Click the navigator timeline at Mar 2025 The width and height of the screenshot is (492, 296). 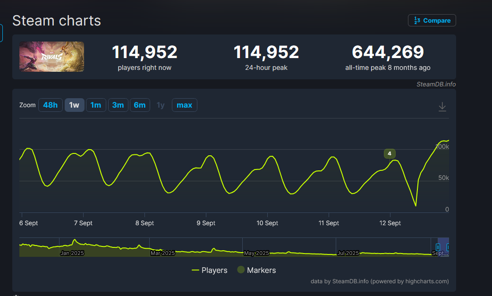[162, 253]
